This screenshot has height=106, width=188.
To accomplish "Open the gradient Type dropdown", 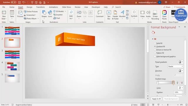I will click(x=175, y=66).
